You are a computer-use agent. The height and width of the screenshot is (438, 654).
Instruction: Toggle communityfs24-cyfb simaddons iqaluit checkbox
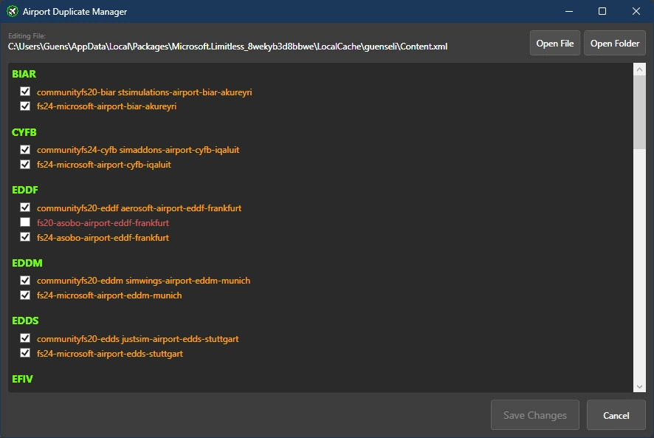(25, 149)
